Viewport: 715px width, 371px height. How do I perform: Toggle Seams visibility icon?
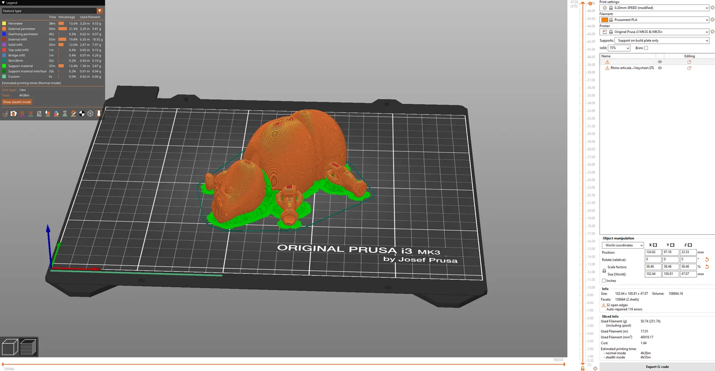(x=39, y=114)
